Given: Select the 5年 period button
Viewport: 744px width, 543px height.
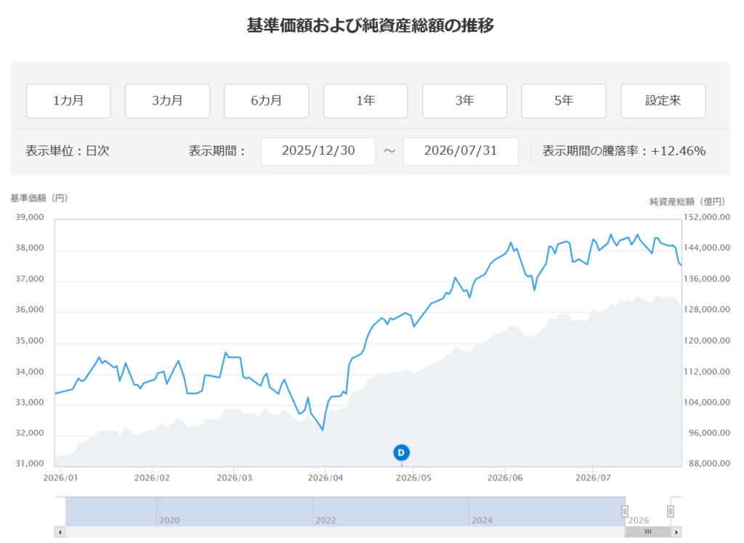Looking at the screenshot, I should click(564, 100).
